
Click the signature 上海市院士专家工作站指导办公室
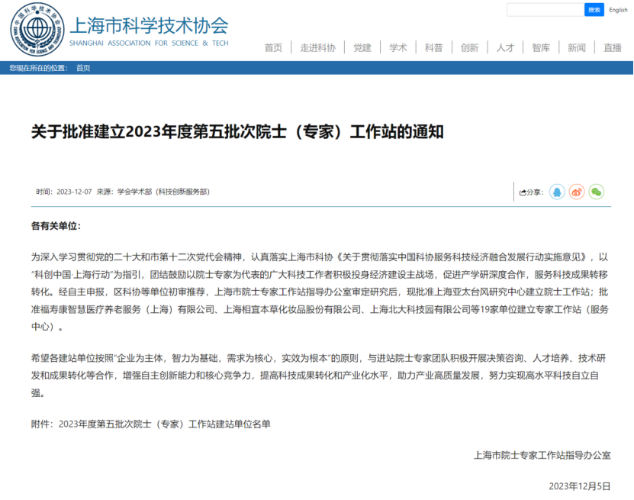pyautogui.click(x=542, y=455)
